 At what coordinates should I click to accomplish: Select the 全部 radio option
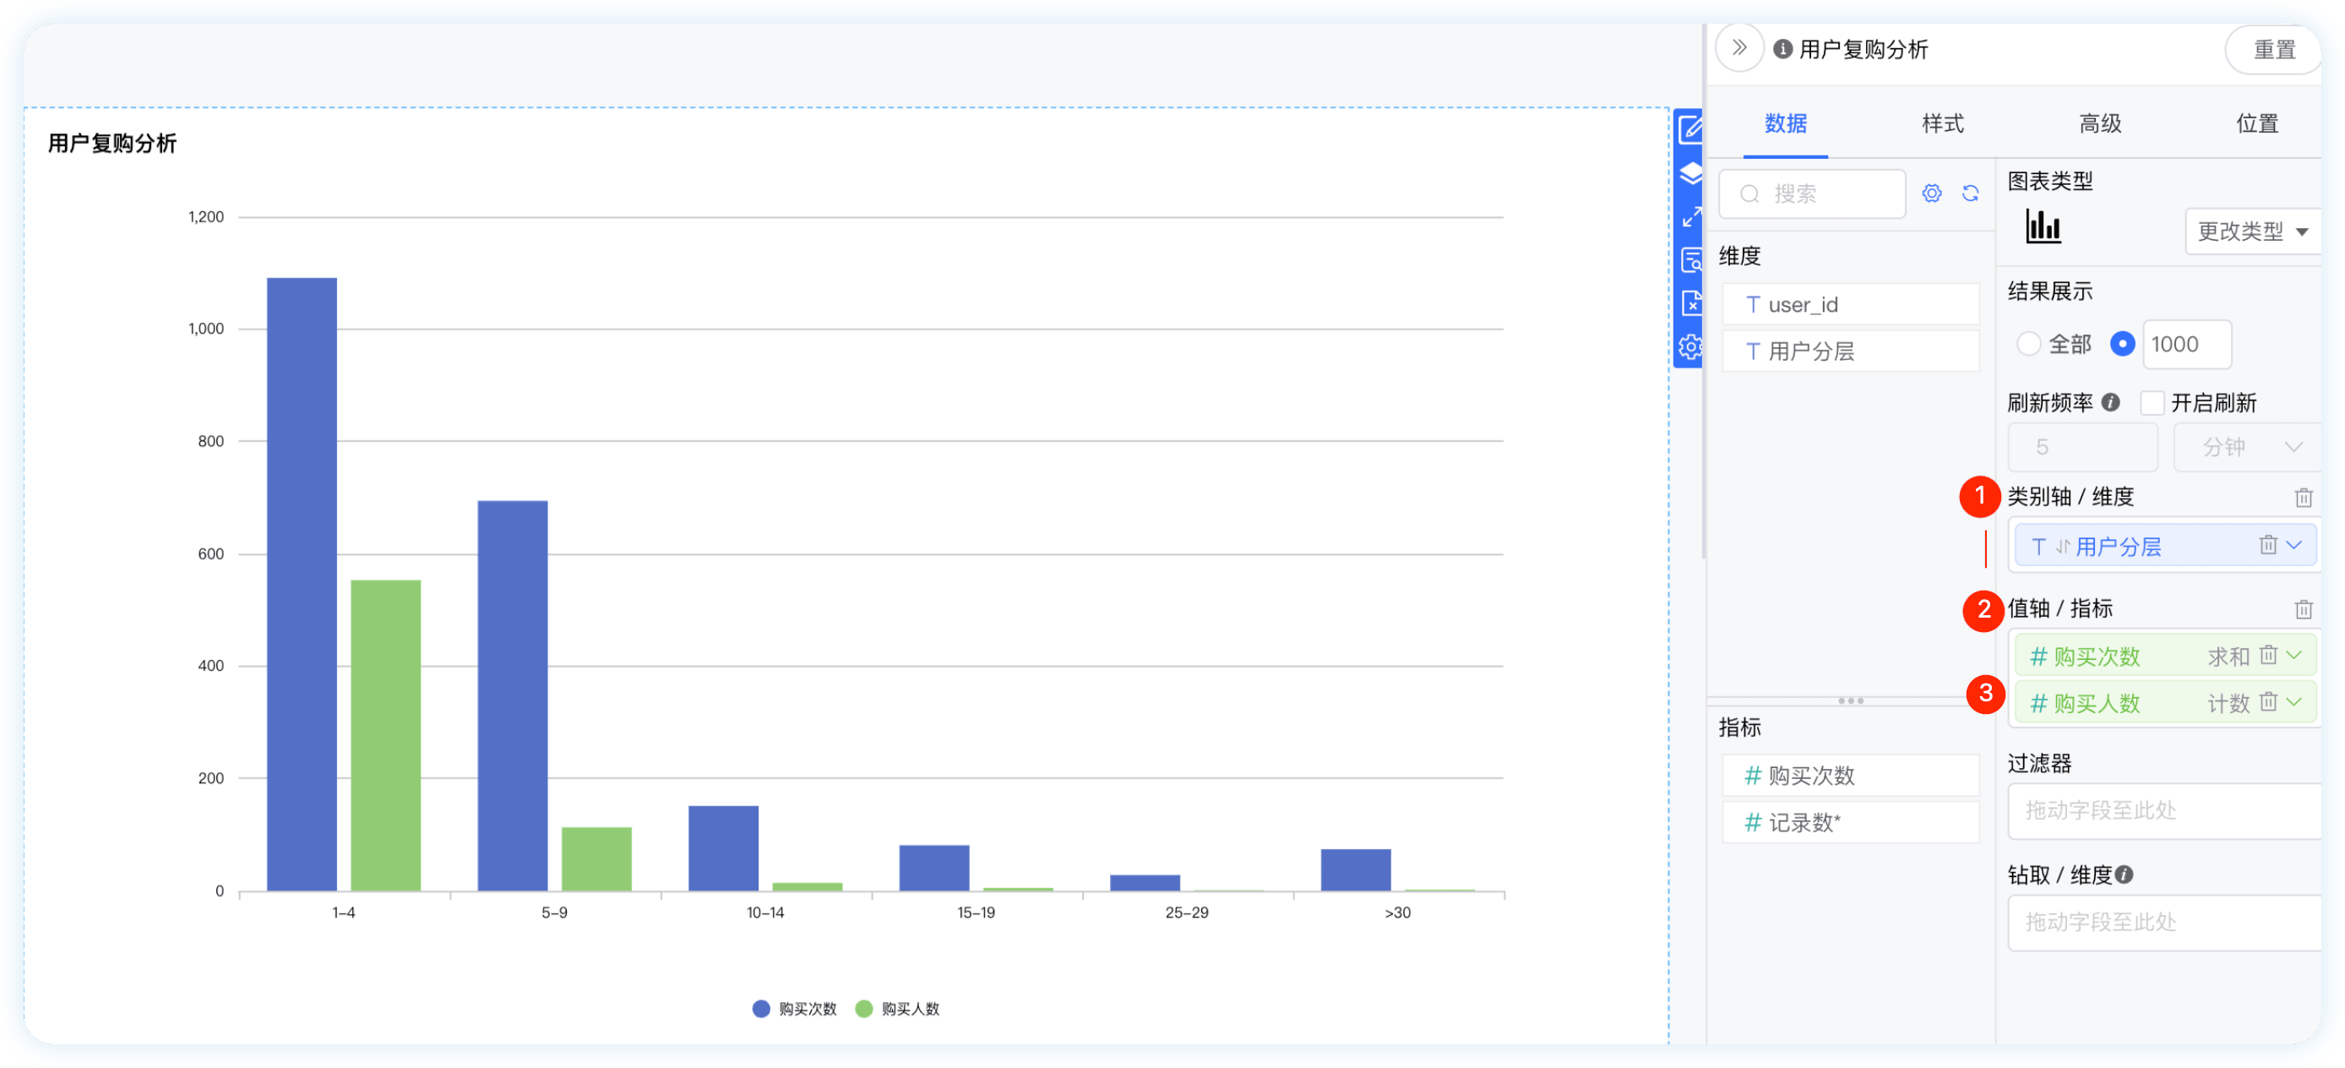click(x=2028, y=344)
